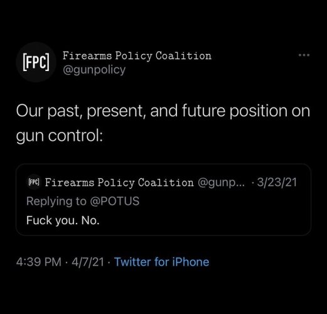Image resolution: width=327 pixels, height=314 pixels.
Task: Open the Twitter for iPhone source link
Action: pyautogui.click(x=162, y=262)
